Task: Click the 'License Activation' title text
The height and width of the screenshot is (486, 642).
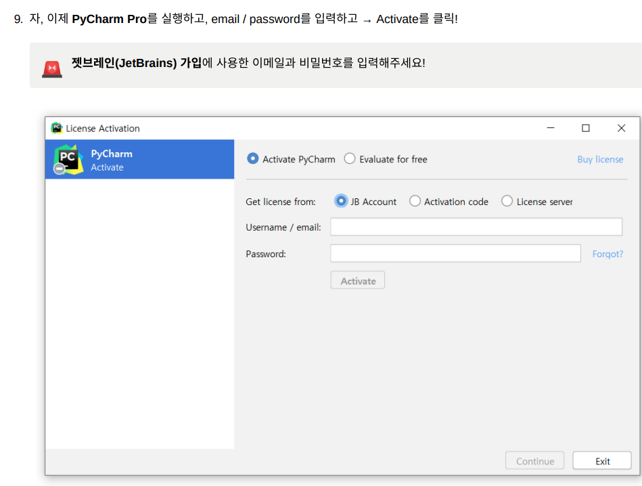Action: [x=103, y=129]
